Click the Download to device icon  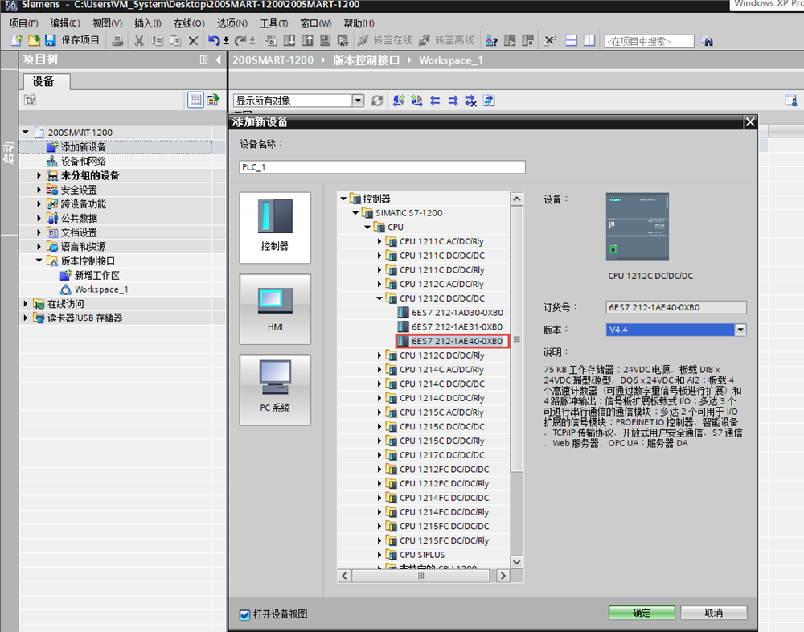(289, 40)
